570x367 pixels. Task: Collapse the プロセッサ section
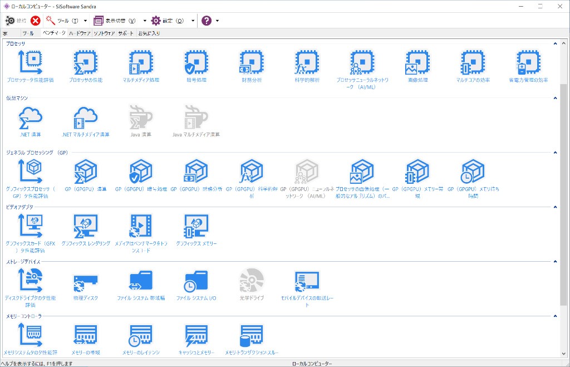(555, 43)
